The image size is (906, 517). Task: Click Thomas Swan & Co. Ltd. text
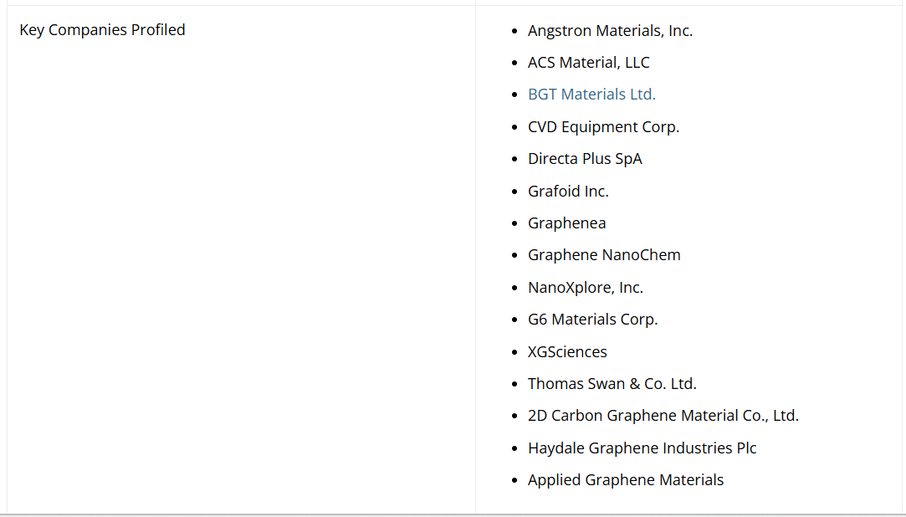coord(612,384)
